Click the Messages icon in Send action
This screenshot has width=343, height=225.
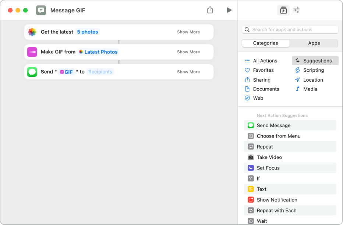(x=32, y=72)
